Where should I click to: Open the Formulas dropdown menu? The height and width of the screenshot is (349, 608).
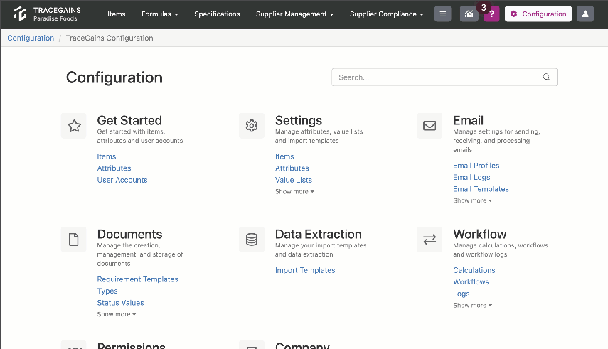(160, 14)
